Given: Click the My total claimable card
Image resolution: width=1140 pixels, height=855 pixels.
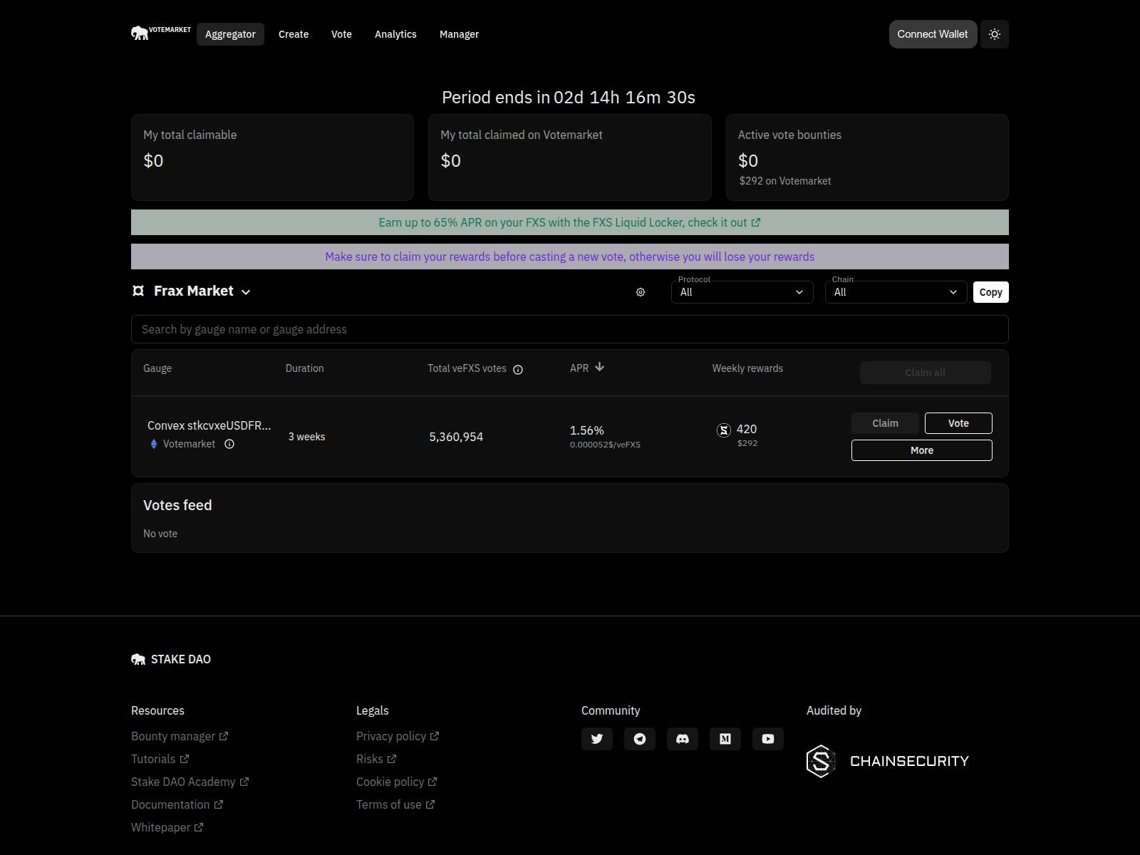Looking at the screenshot, I should [272, 157].
